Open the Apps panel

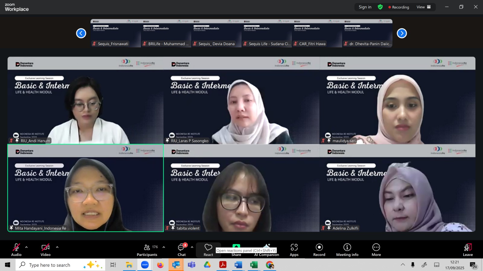[x=294, y=250]
